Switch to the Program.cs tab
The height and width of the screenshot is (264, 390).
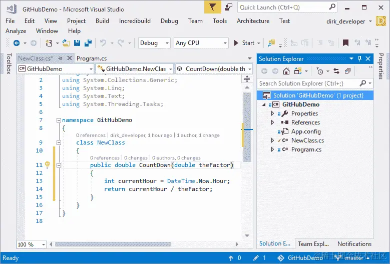coord(92,58)
